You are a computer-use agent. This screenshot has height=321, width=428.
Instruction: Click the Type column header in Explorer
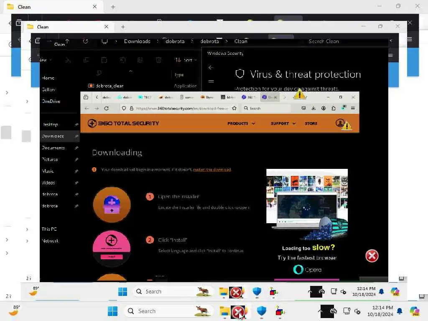179,75
